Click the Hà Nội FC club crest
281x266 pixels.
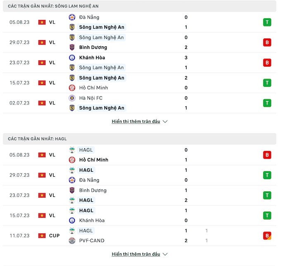[72, 98]
